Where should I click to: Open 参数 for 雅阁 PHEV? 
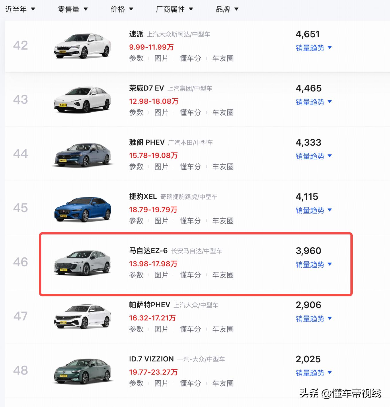136,166
